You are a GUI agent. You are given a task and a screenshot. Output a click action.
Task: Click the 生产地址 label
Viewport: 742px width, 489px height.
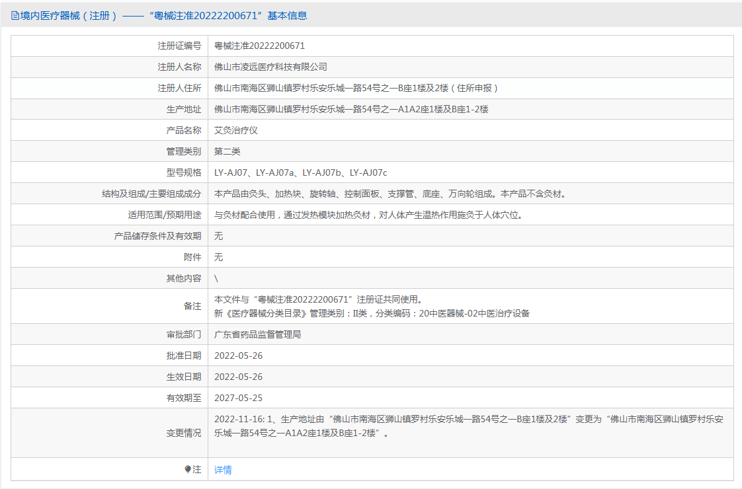(184, 109)
